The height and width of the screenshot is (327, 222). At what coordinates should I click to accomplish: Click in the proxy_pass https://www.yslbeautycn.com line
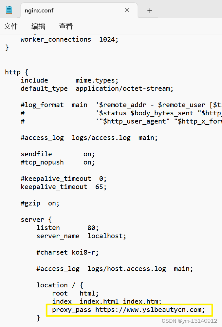tap(128, 310)
